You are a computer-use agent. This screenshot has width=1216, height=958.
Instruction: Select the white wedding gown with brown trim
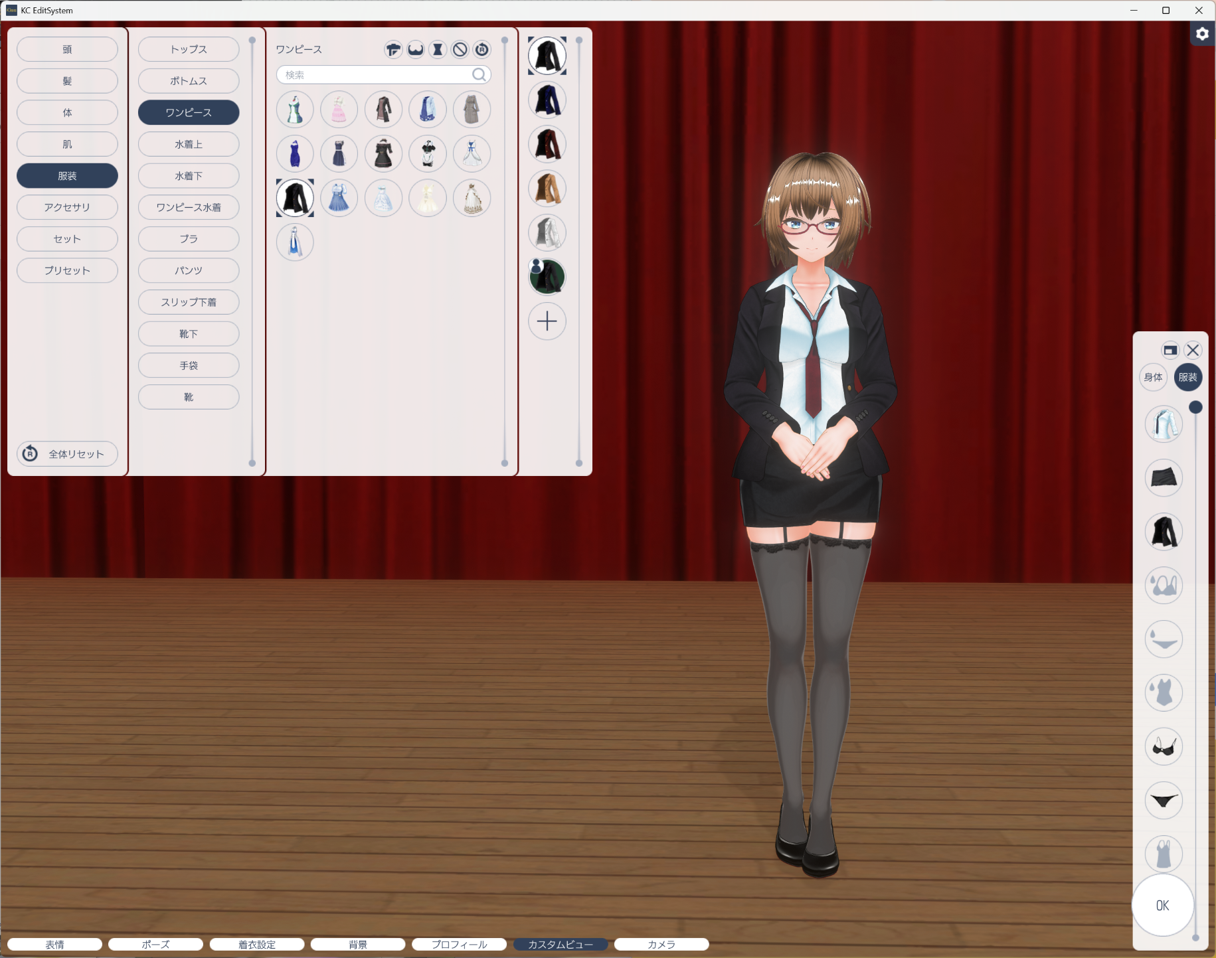click(472, 198)
